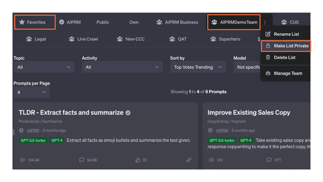The image size is (323, 182).
Task: Click the trash icon beside Delete List
Action: tap(268, 57)
